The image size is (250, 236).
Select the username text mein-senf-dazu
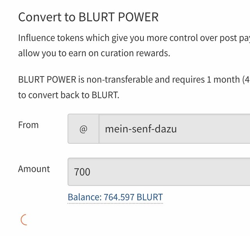pos(141,129)
